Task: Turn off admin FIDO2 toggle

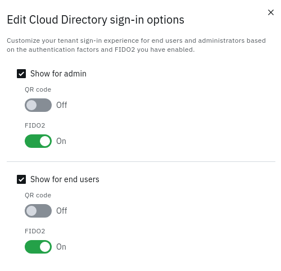Action: coord(38,141)
